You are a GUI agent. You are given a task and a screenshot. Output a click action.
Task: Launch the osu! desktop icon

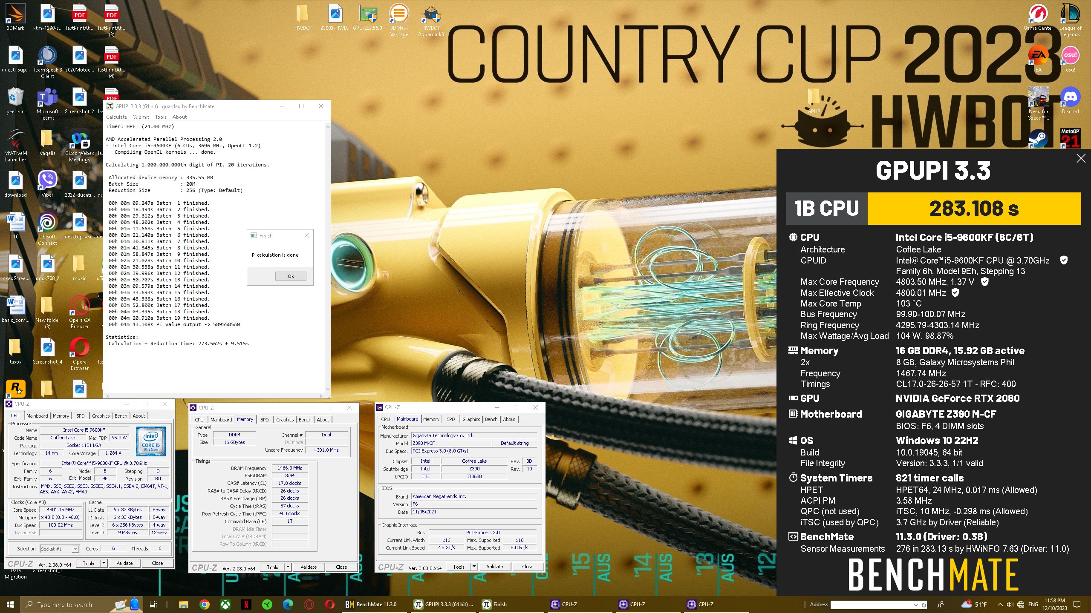click(x=1070, y=59)
